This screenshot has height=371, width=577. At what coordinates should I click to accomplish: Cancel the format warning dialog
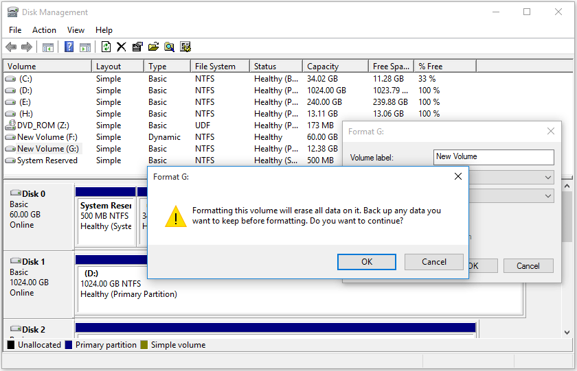click(434, 262)
